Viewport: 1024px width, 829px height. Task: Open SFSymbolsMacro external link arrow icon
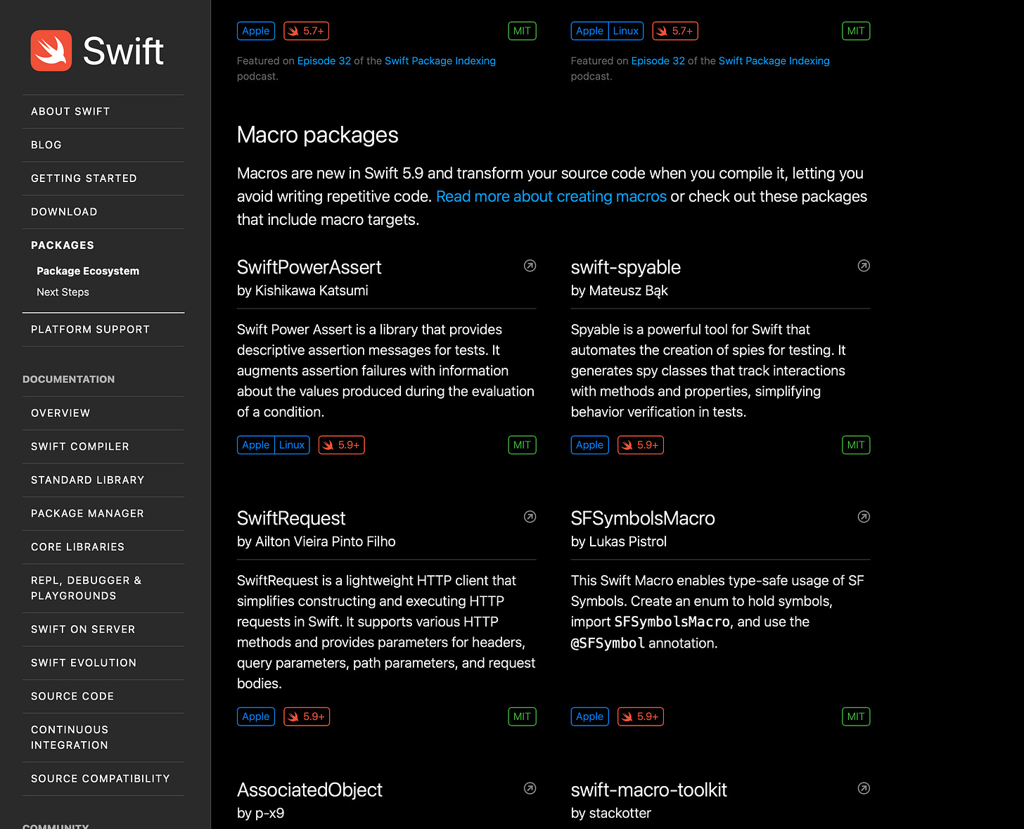click(864, 517)
